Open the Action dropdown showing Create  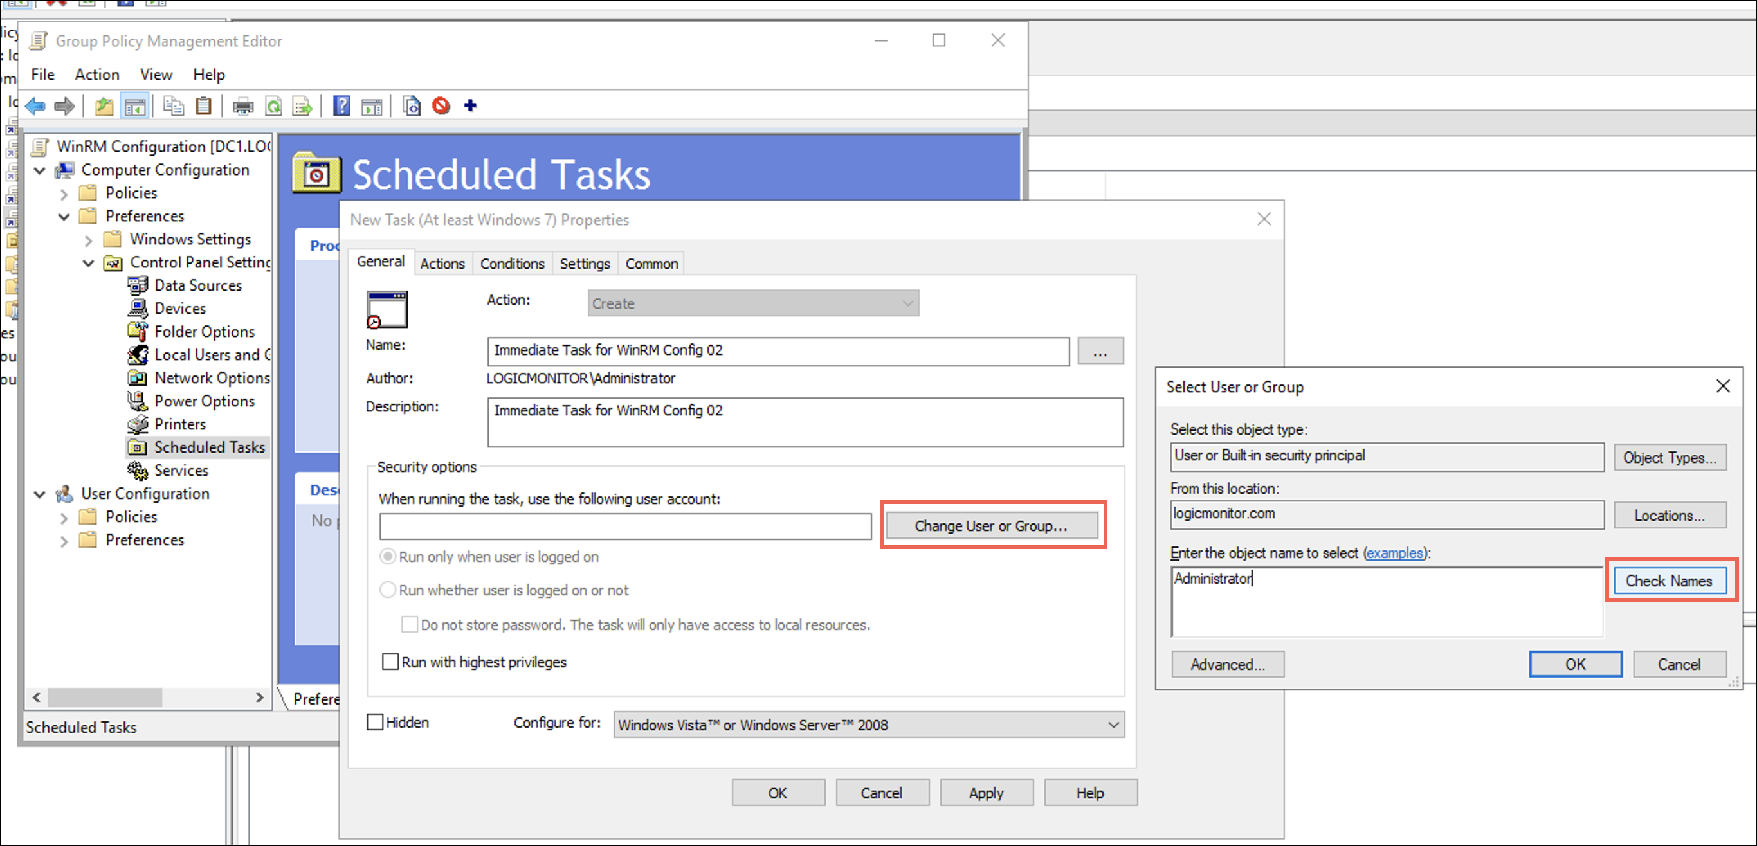click(753, 303)
